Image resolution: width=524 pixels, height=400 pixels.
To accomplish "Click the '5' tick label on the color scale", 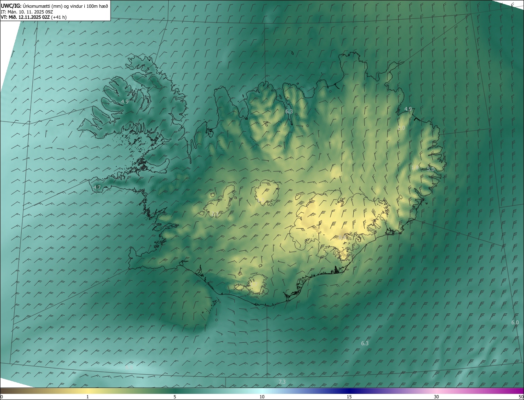I will tap(175, 397).
